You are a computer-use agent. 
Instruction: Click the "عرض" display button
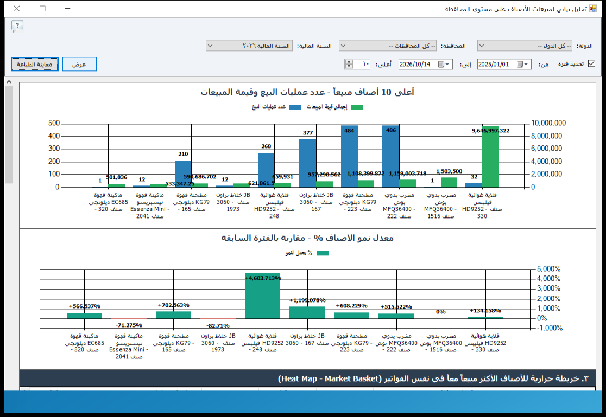point(79,64)
